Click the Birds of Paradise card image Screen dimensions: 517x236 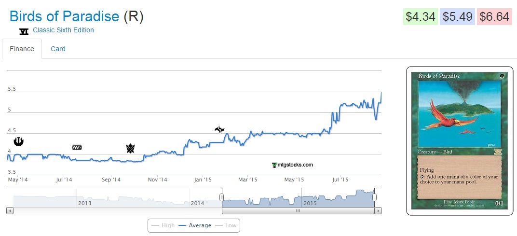(x=459, y=140)
